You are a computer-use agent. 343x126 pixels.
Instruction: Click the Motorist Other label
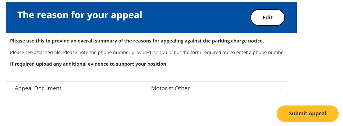pyautogui.click(x=170, y=88)
